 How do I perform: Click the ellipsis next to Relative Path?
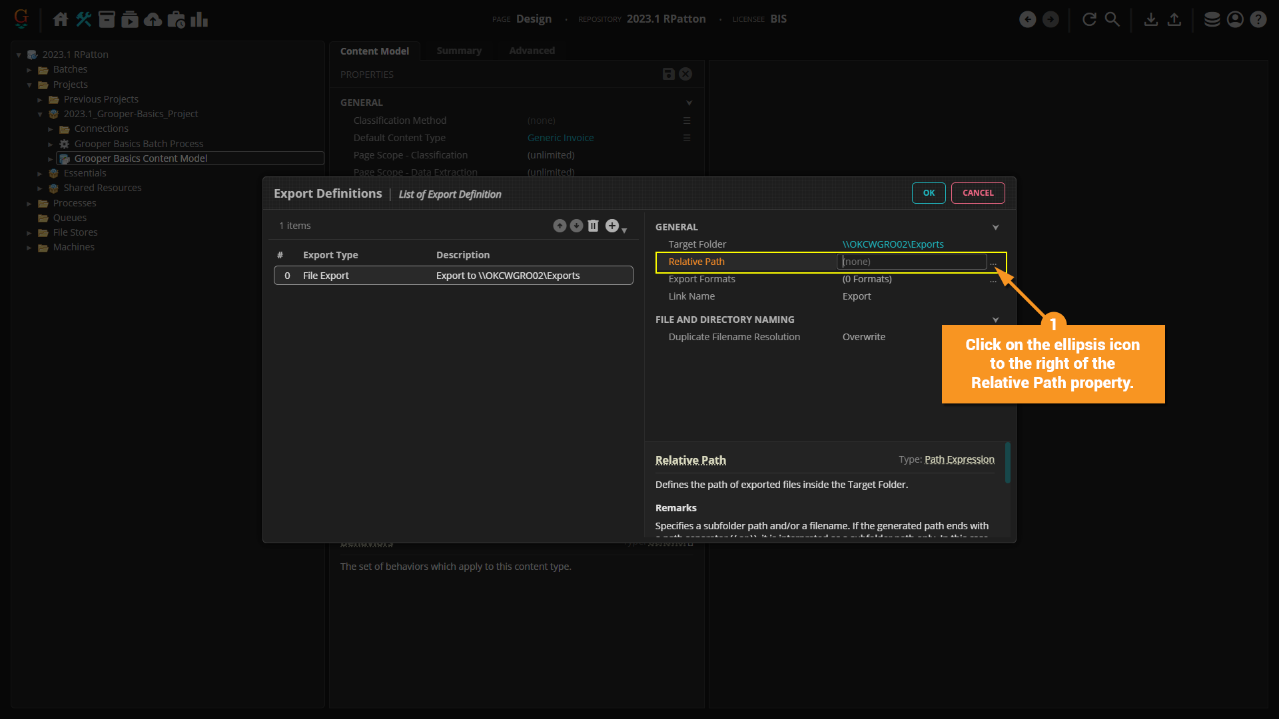993,263
